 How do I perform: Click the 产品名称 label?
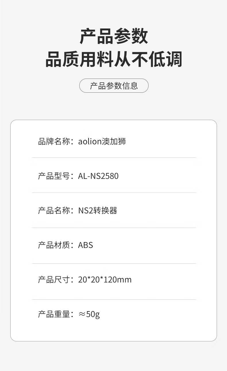tap(54, 211)
